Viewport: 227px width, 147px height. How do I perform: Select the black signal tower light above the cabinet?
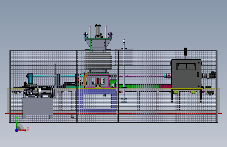pyautogui.click(x=185, y=52)
